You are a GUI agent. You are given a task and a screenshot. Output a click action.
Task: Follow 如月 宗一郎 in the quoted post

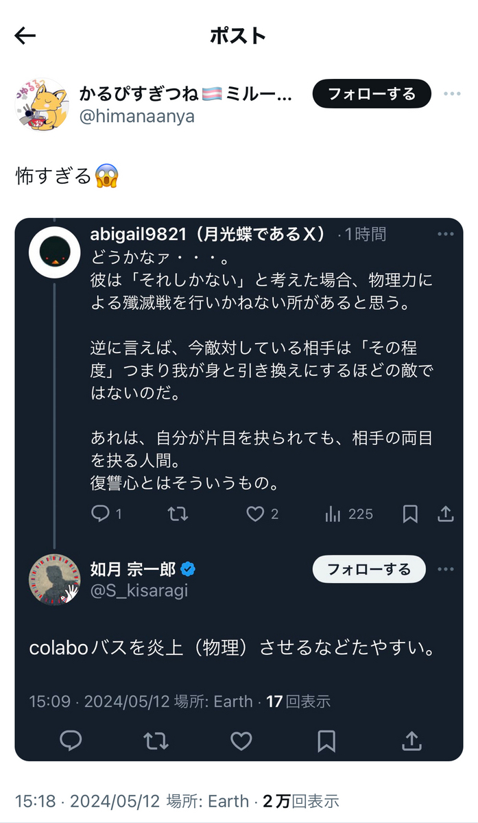click(369, 569)
